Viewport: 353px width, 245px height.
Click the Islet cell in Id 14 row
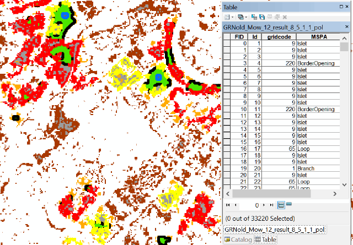click(x=318, y=129)
